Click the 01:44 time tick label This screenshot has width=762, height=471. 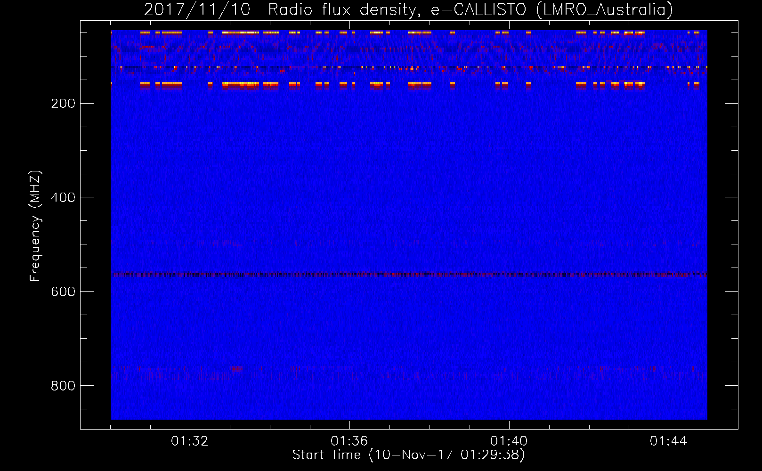pyautogui.click(x=669, y=441)
